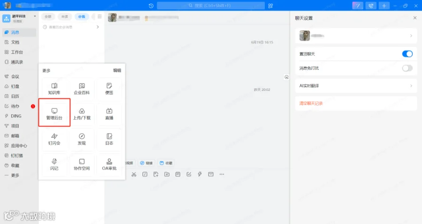Click the chat header contact avatar

point(112,17)
